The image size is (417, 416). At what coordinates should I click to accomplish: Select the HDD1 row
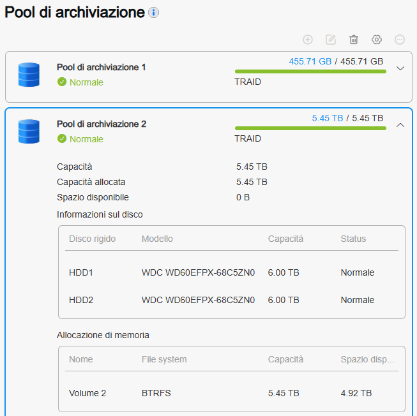(x=232, y=272)
